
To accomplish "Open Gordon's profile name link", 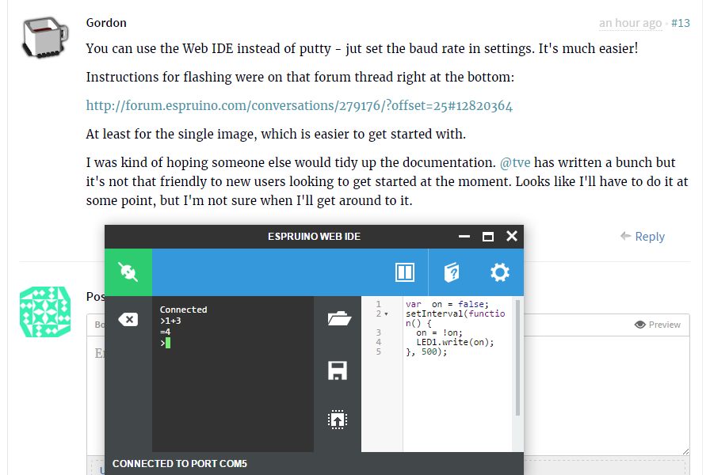I will pos(106,23).
